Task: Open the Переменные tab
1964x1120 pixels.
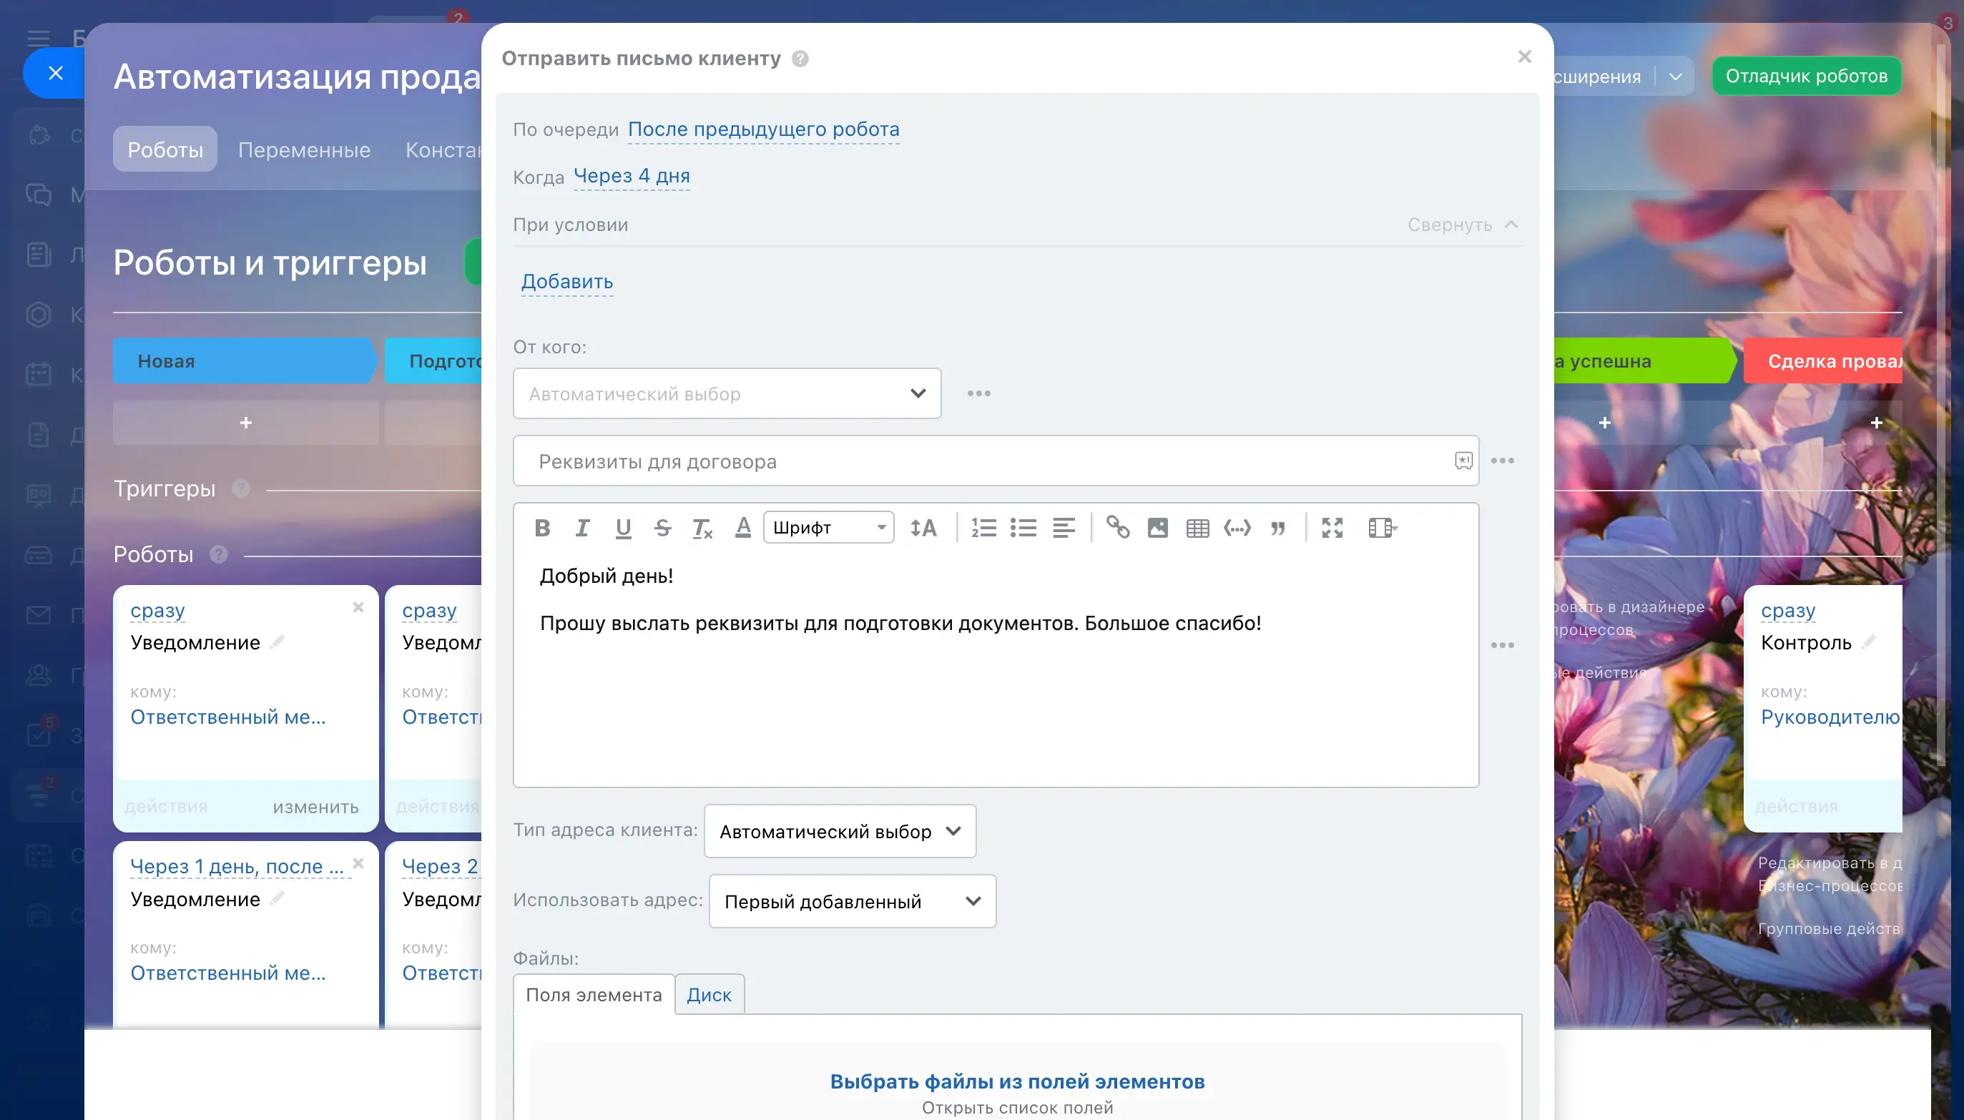Action: click(x=304, y=149)
